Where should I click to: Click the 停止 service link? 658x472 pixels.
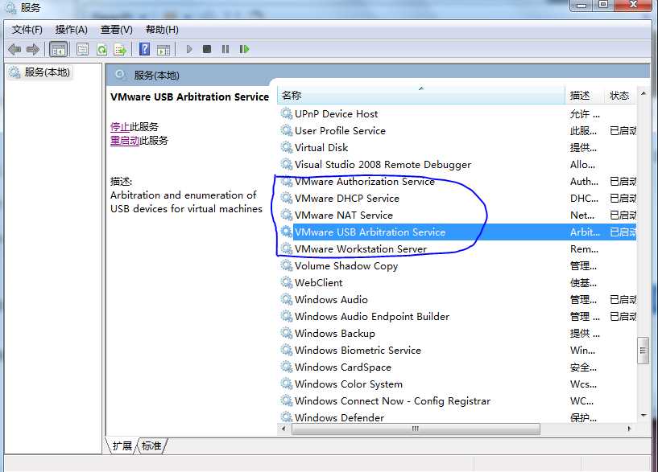click(119, 126)
